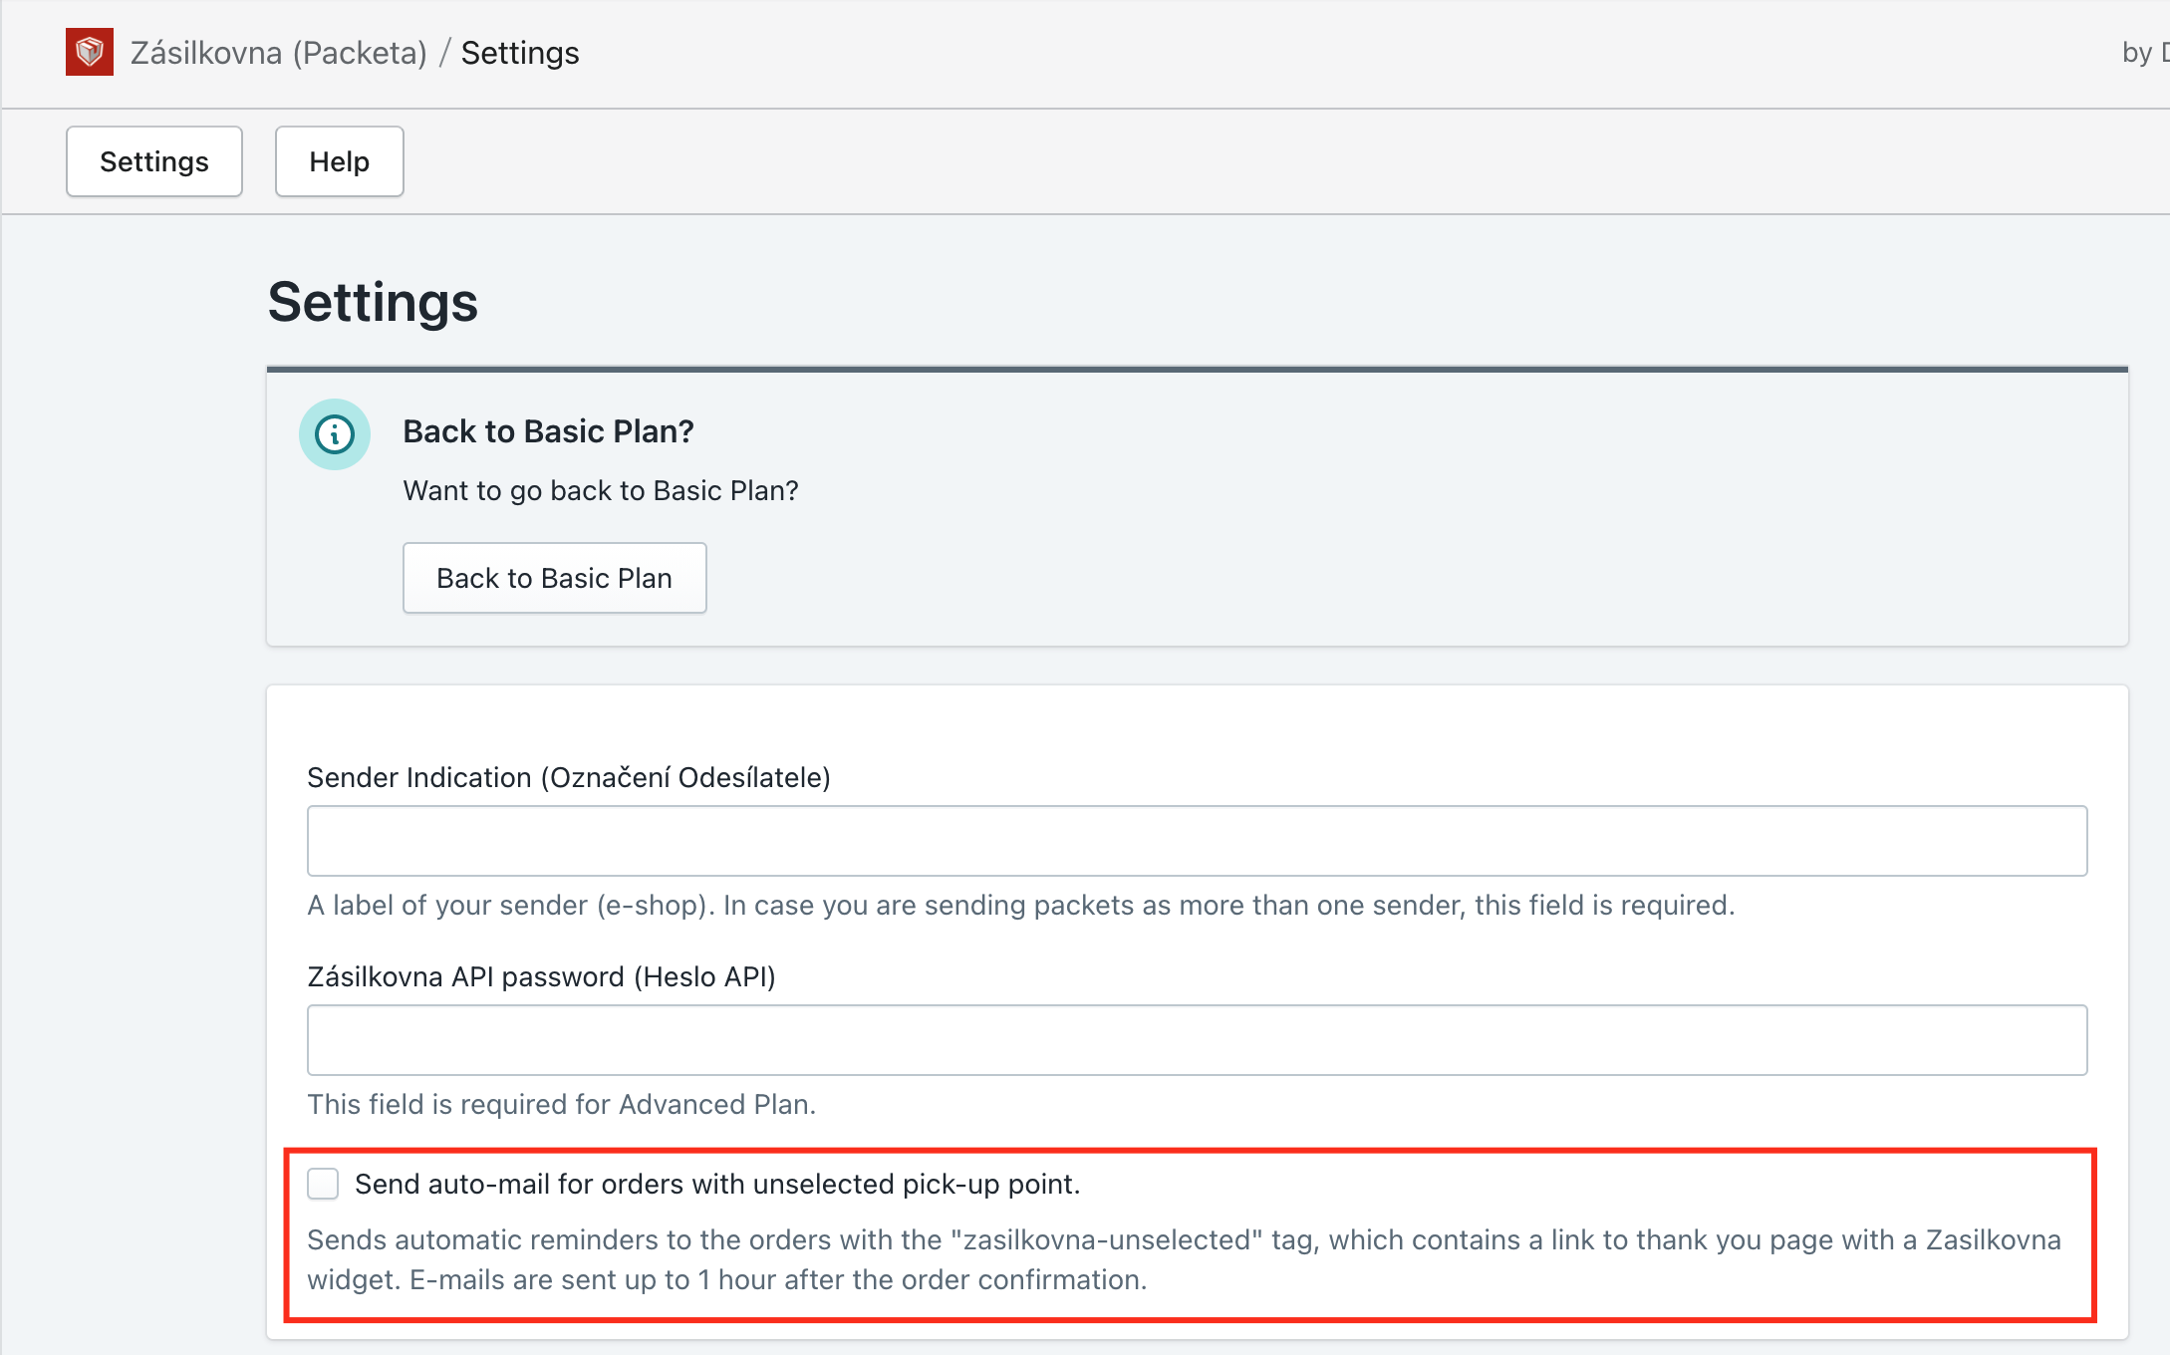Click the 'Back to Basic Plan?' heading

[x=548, y=431]
